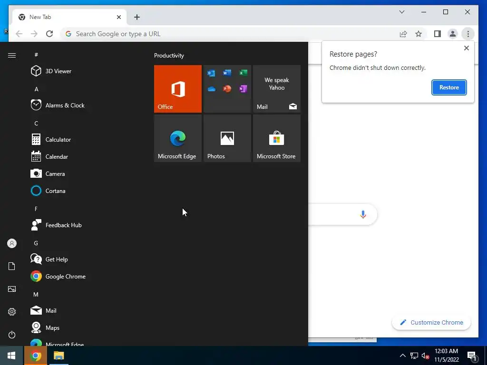
Task: Click the Power button in Start sidebar
Action: pos(12,335)
